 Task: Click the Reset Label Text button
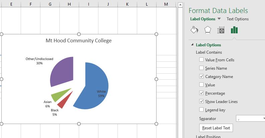[216, 128]
